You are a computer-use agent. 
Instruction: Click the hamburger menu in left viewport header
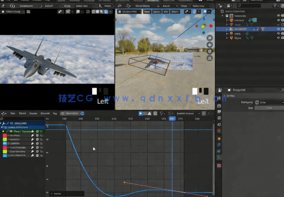(28, 12)
